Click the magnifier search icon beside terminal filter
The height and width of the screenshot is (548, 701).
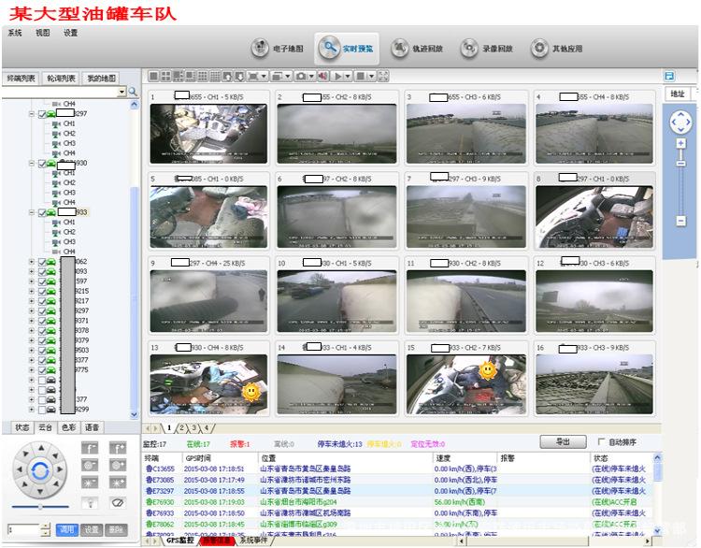coord(133,92)
